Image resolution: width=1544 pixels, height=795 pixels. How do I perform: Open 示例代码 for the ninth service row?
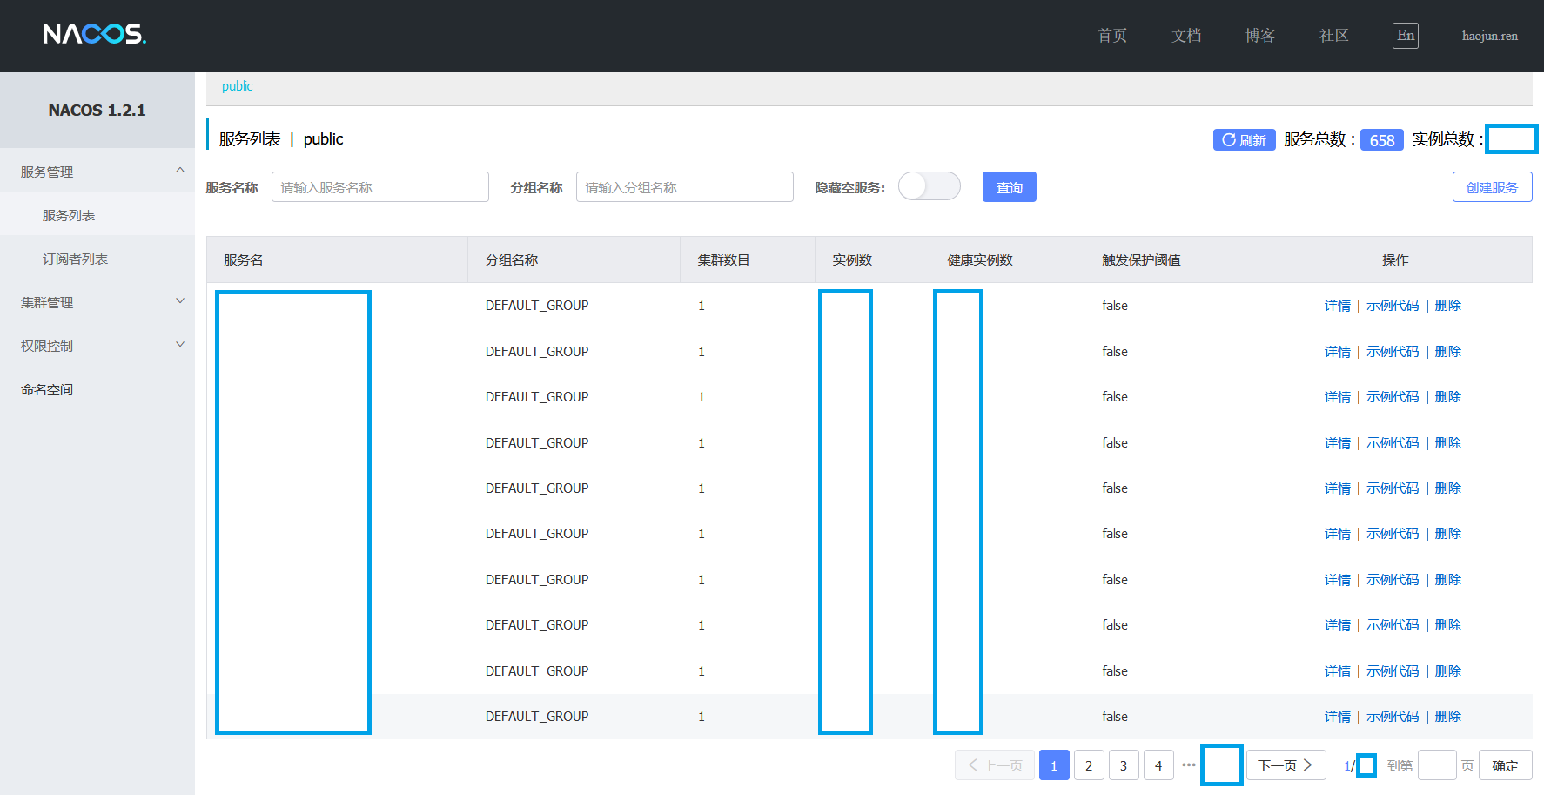(x=1393, y=671)
